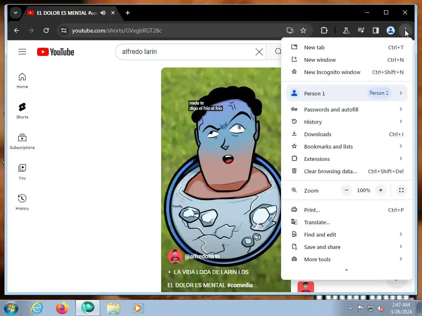Open Subscriptions in the YouTube sidebar
This screenshot has width=422, height=316.
click(x=22, y=142)
